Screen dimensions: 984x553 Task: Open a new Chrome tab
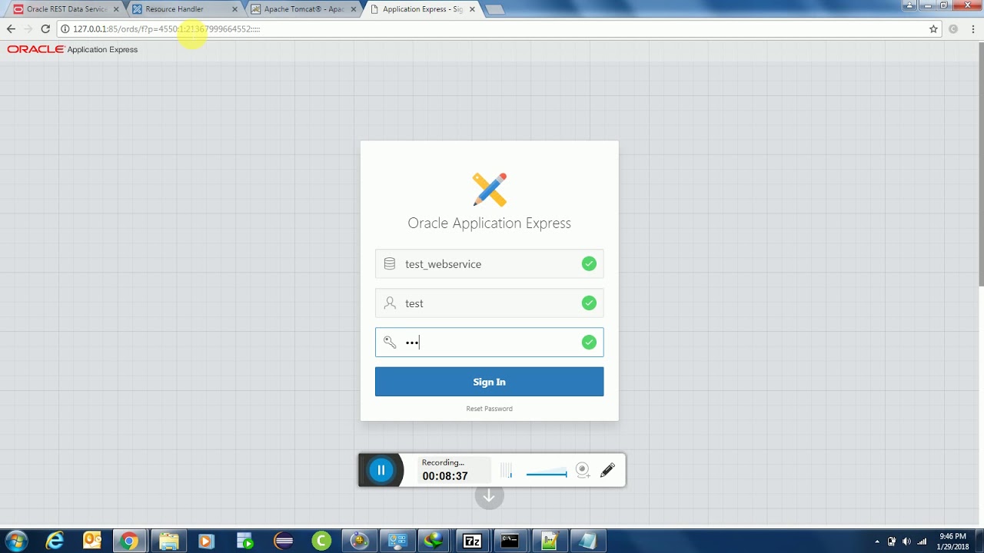pyautogui.click(x=494, y=9)
